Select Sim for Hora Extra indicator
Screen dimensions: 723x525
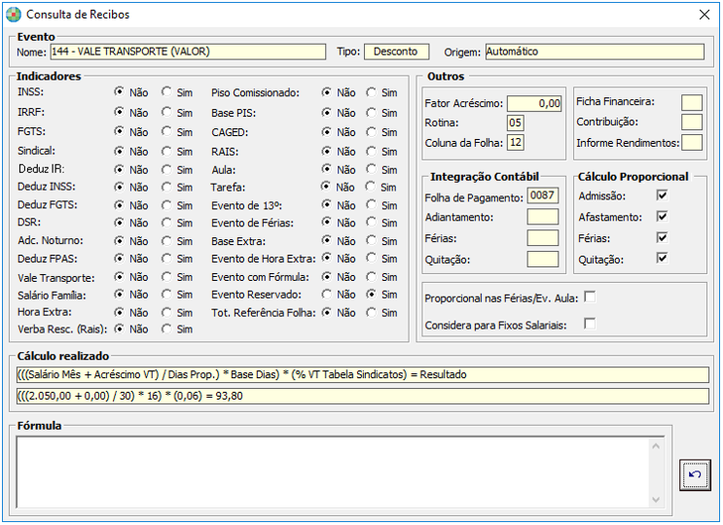166,312
